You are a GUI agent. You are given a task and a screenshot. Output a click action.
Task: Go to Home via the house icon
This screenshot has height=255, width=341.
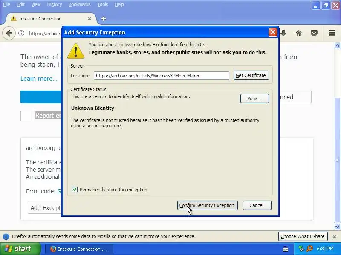click(x=299, y=33)
